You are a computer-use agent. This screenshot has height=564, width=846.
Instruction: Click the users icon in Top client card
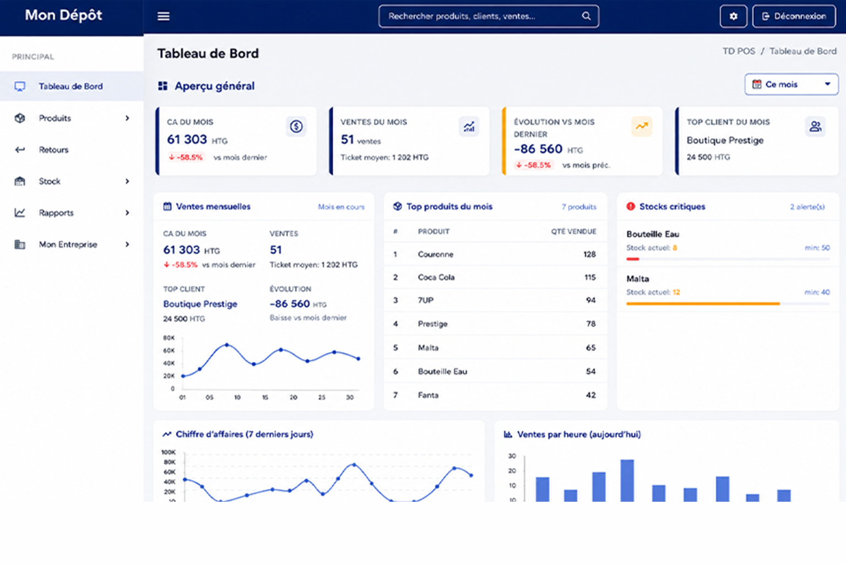[815, 127]
